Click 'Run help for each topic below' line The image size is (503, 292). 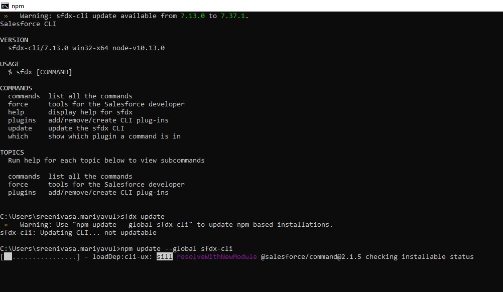(106, 160)
